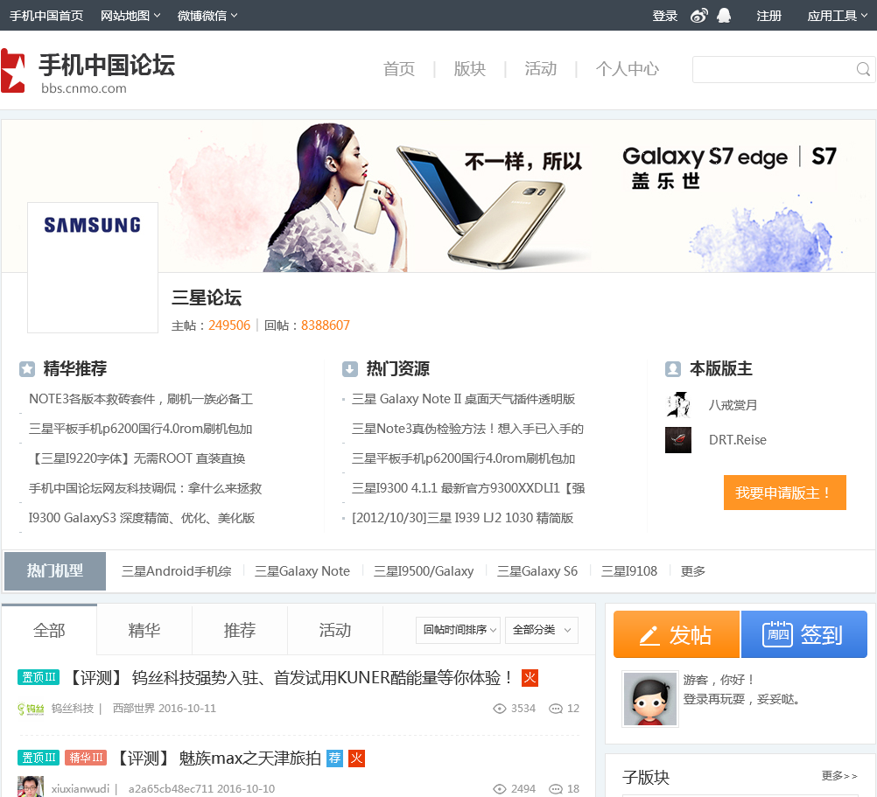Click 更多 in hot models bar
877x797 pixels.
pos(693,571)
